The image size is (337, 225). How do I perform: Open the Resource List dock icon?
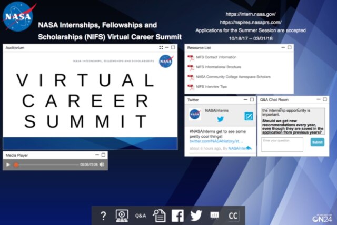pos(159,216)
